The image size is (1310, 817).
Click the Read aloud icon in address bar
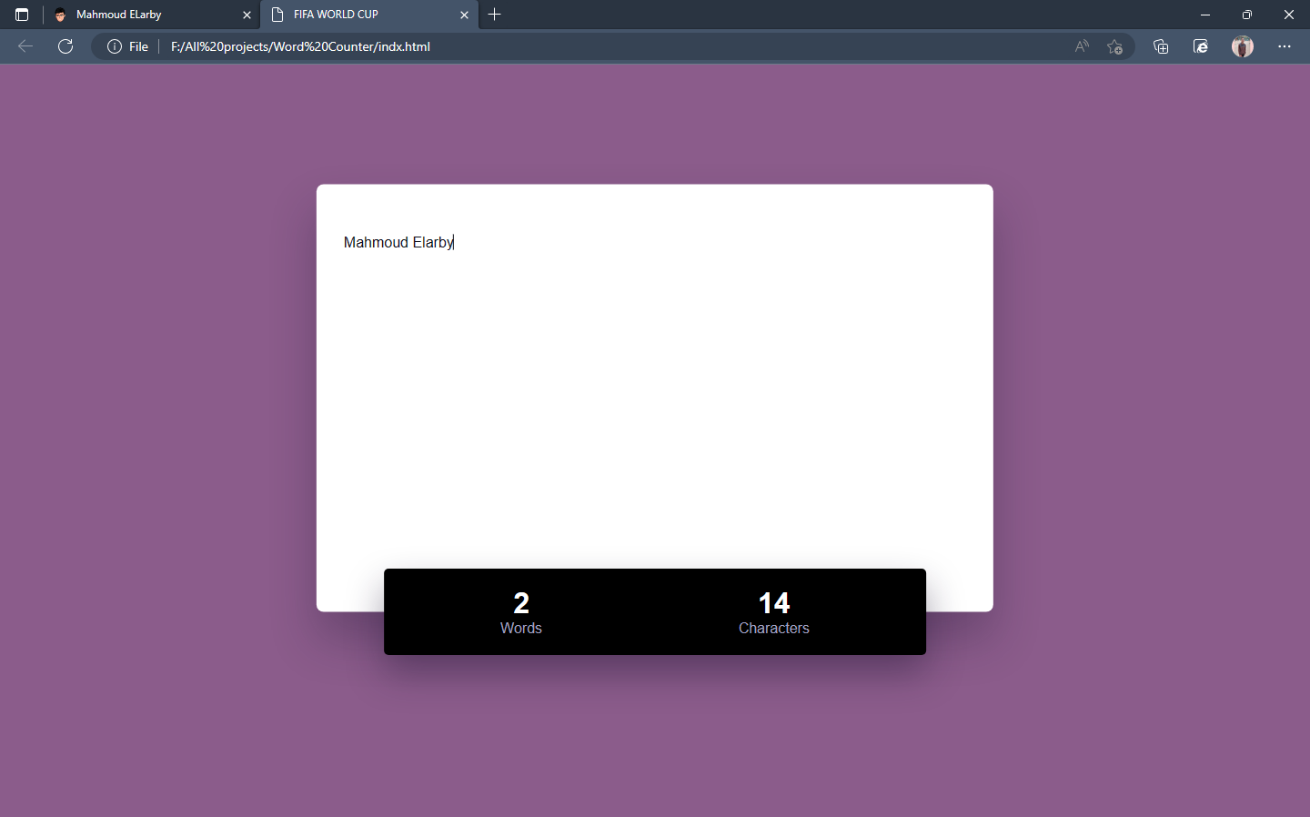[1081, 46]
